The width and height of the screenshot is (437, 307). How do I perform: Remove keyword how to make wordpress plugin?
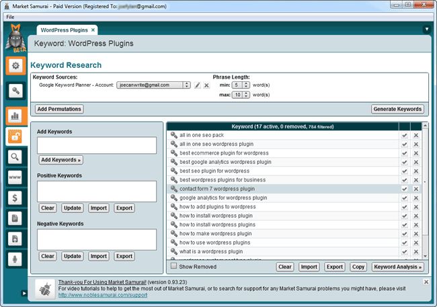tap(415, 234)
